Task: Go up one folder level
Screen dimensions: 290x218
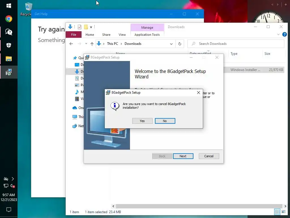Action: pyautogui.click(x=92, y=44)
